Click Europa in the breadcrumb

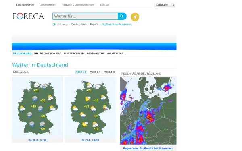[63, 24]
